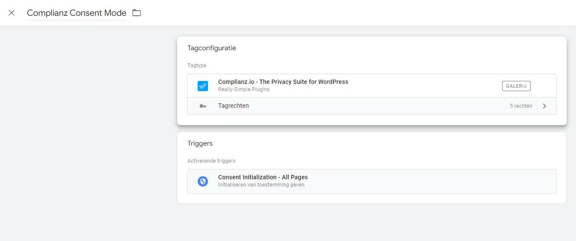Click the Really-Simple-Plugins vendor text
This screenshot has width=576, height=241.
pyautogui.click(x=244, y=89)
